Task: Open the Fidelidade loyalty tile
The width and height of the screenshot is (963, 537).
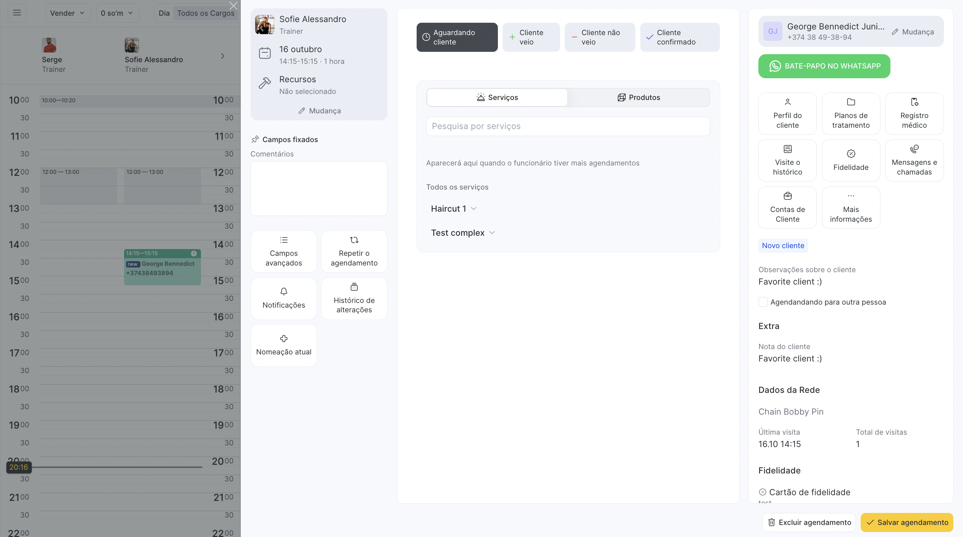Action: pos(850,160)
